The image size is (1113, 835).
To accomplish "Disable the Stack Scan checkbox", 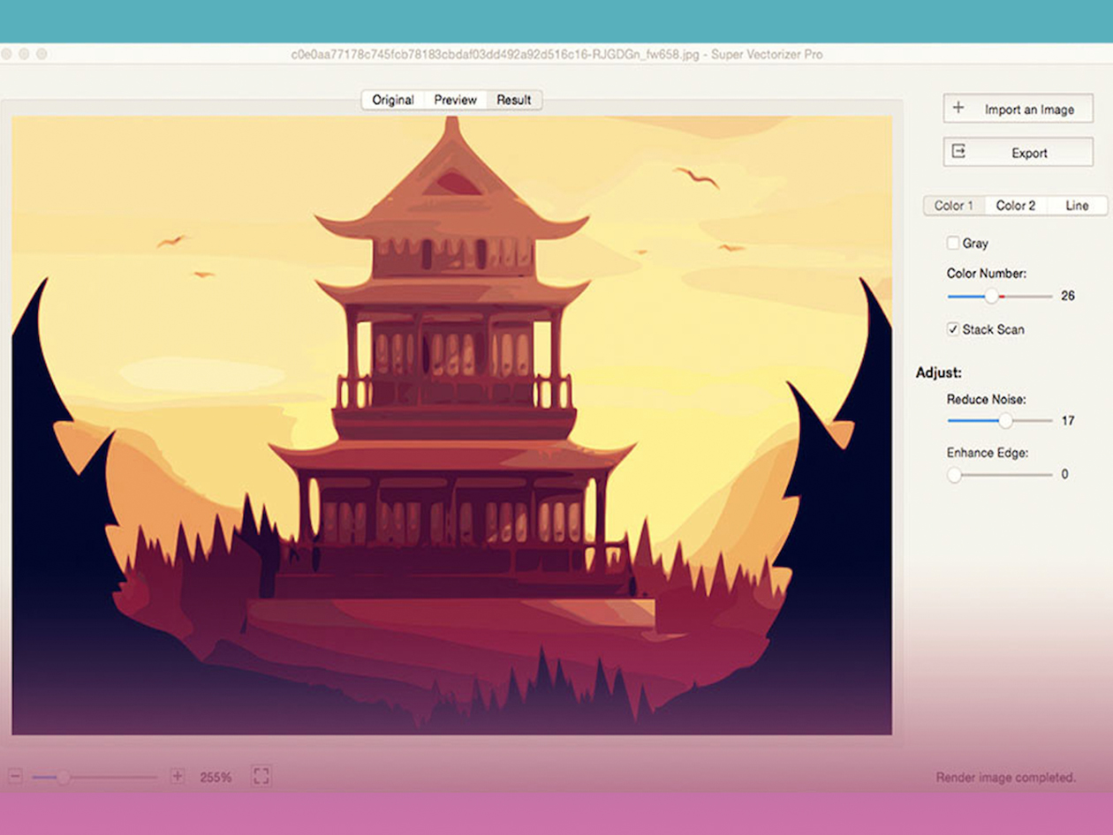I will point(953,329).
